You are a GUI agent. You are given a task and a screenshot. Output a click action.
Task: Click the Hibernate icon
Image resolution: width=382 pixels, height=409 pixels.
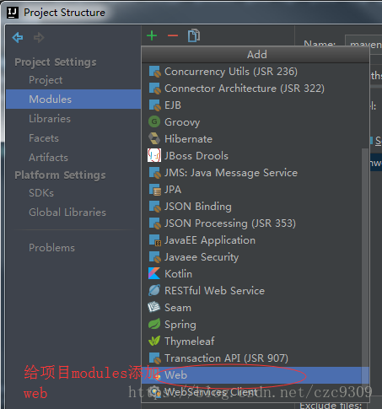click(154, 138)
